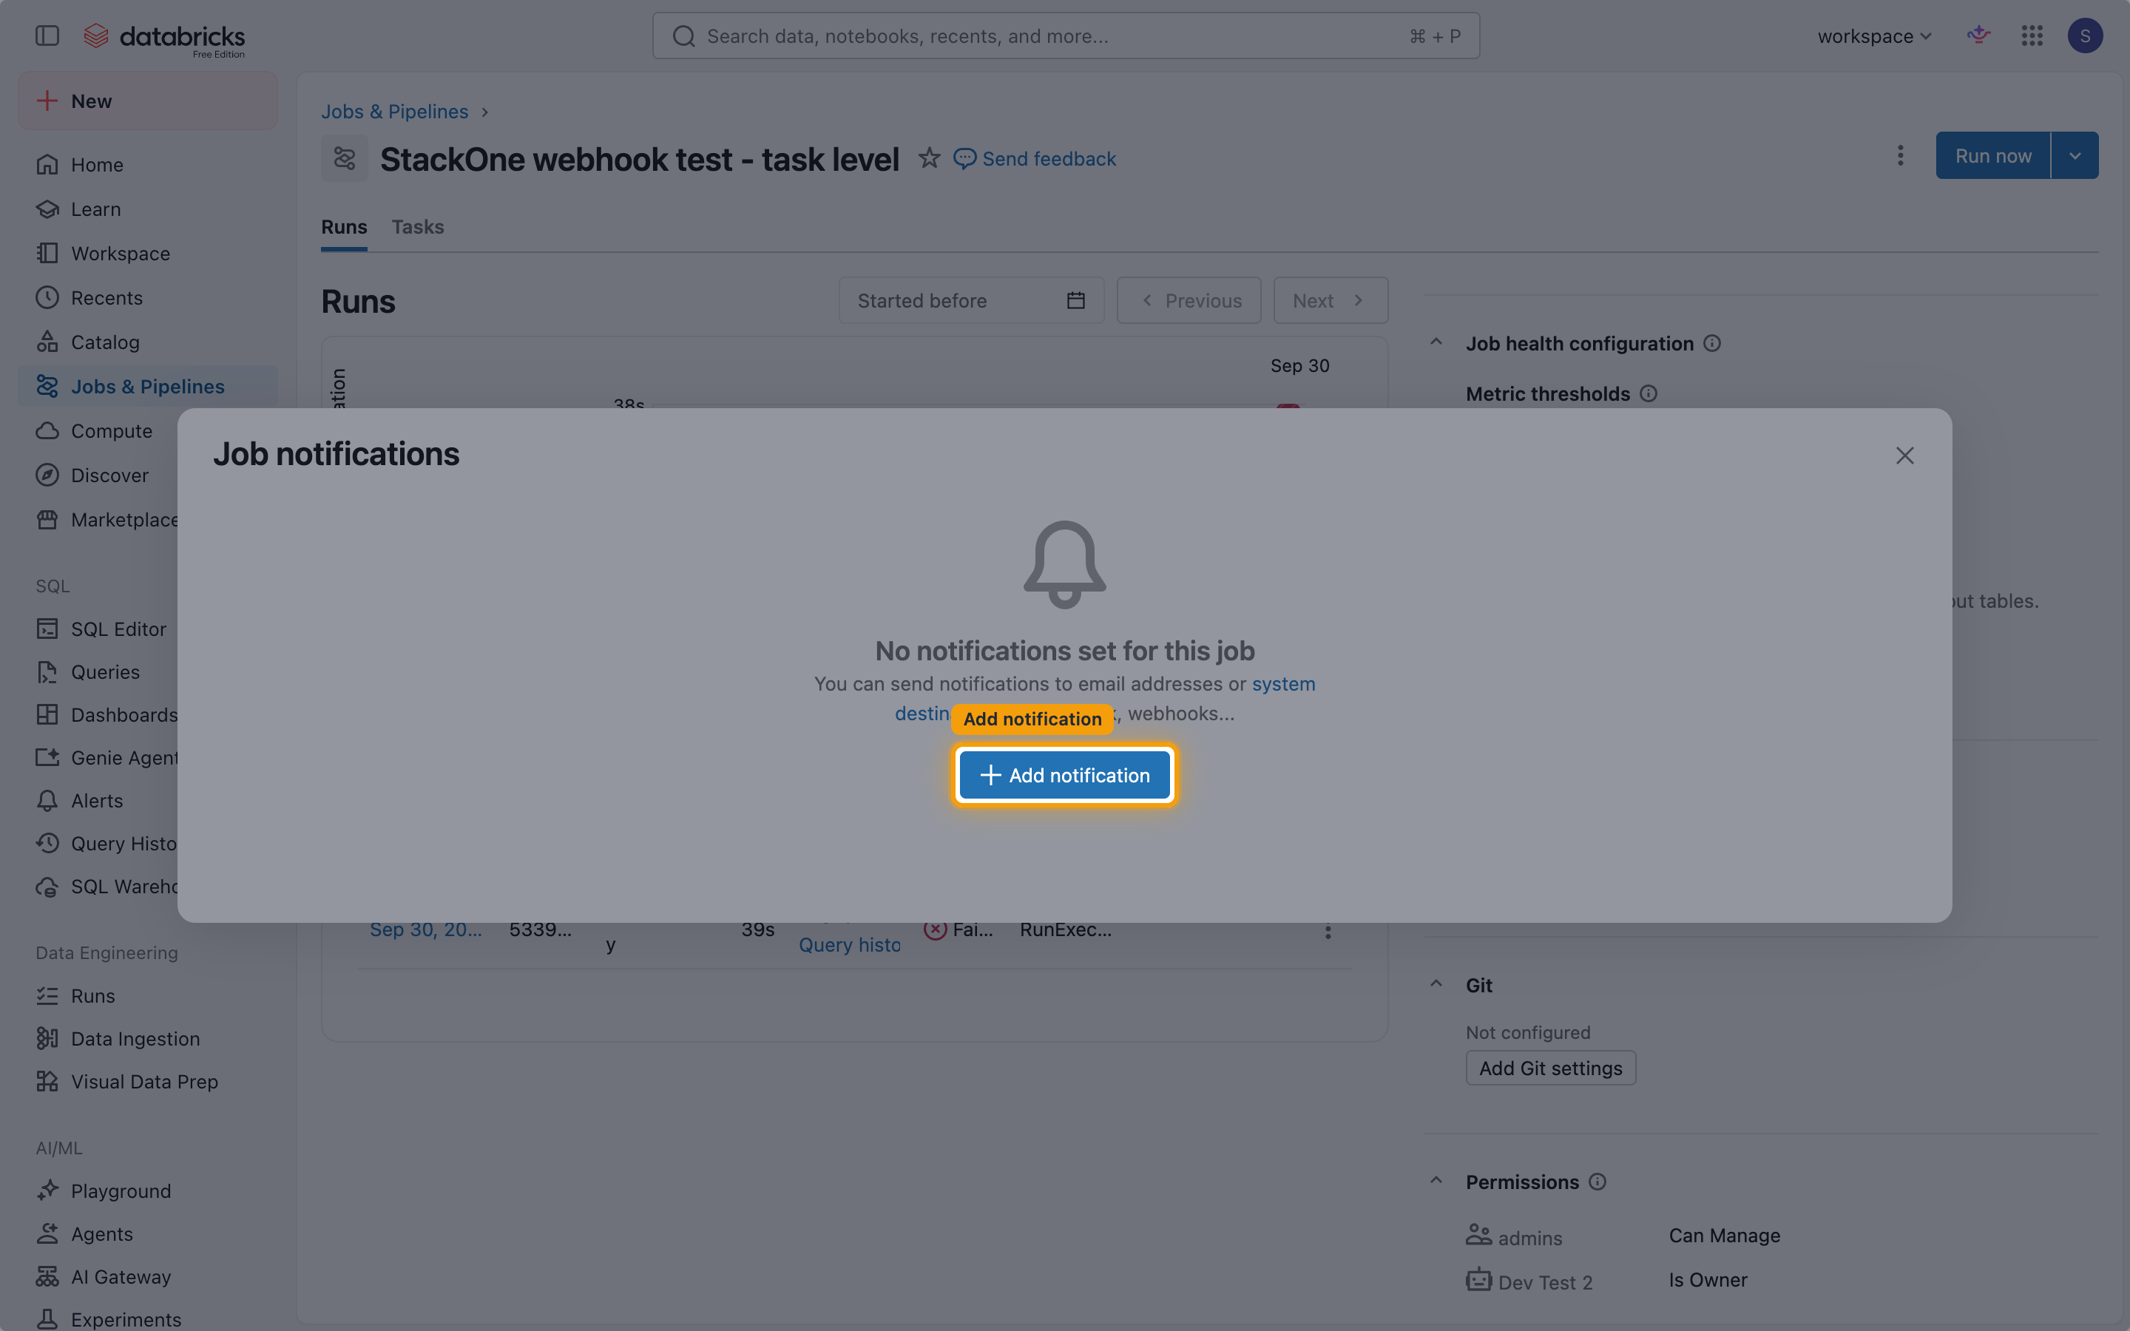The height and width of the screenshot is (1331, 2130).
Task: Collapse the Git section
Action: (x=1436, y=984)
